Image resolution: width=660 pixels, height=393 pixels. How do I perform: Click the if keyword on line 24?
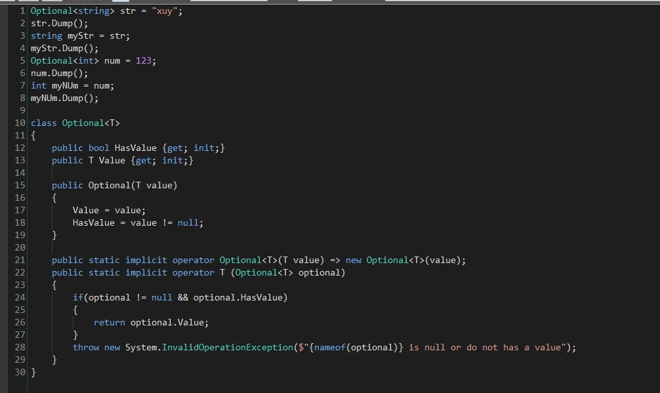coord(78,297)
